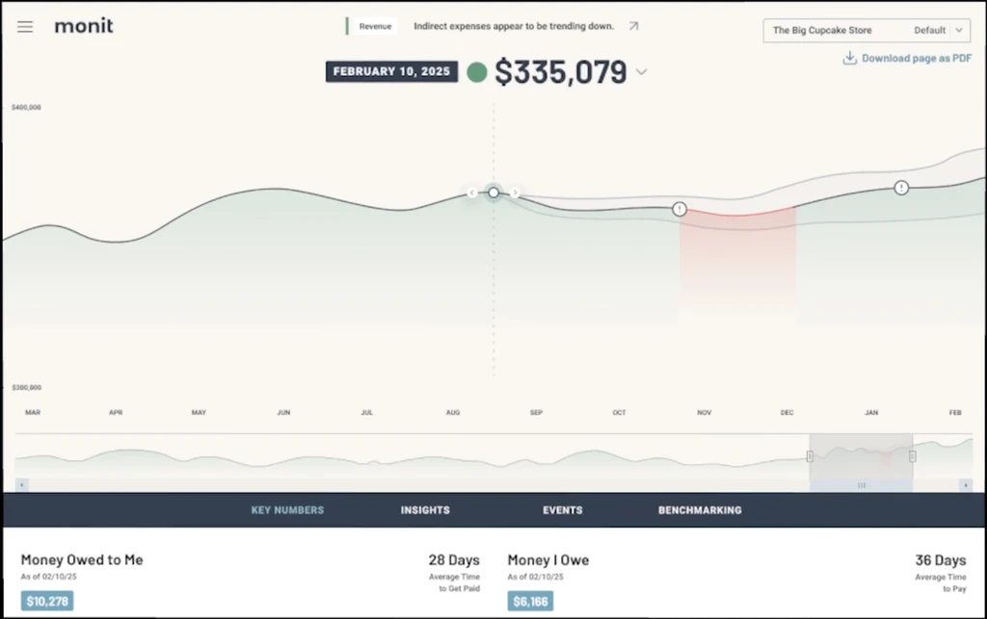Click selected window in overview chart
This screenshot has height=619, width=987.
pyautogui.click(x=861, y=456)
